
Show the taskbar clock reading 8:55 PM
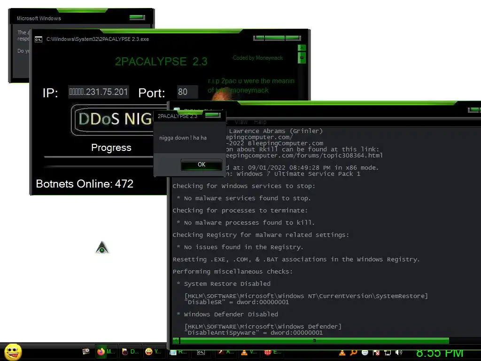440,353
